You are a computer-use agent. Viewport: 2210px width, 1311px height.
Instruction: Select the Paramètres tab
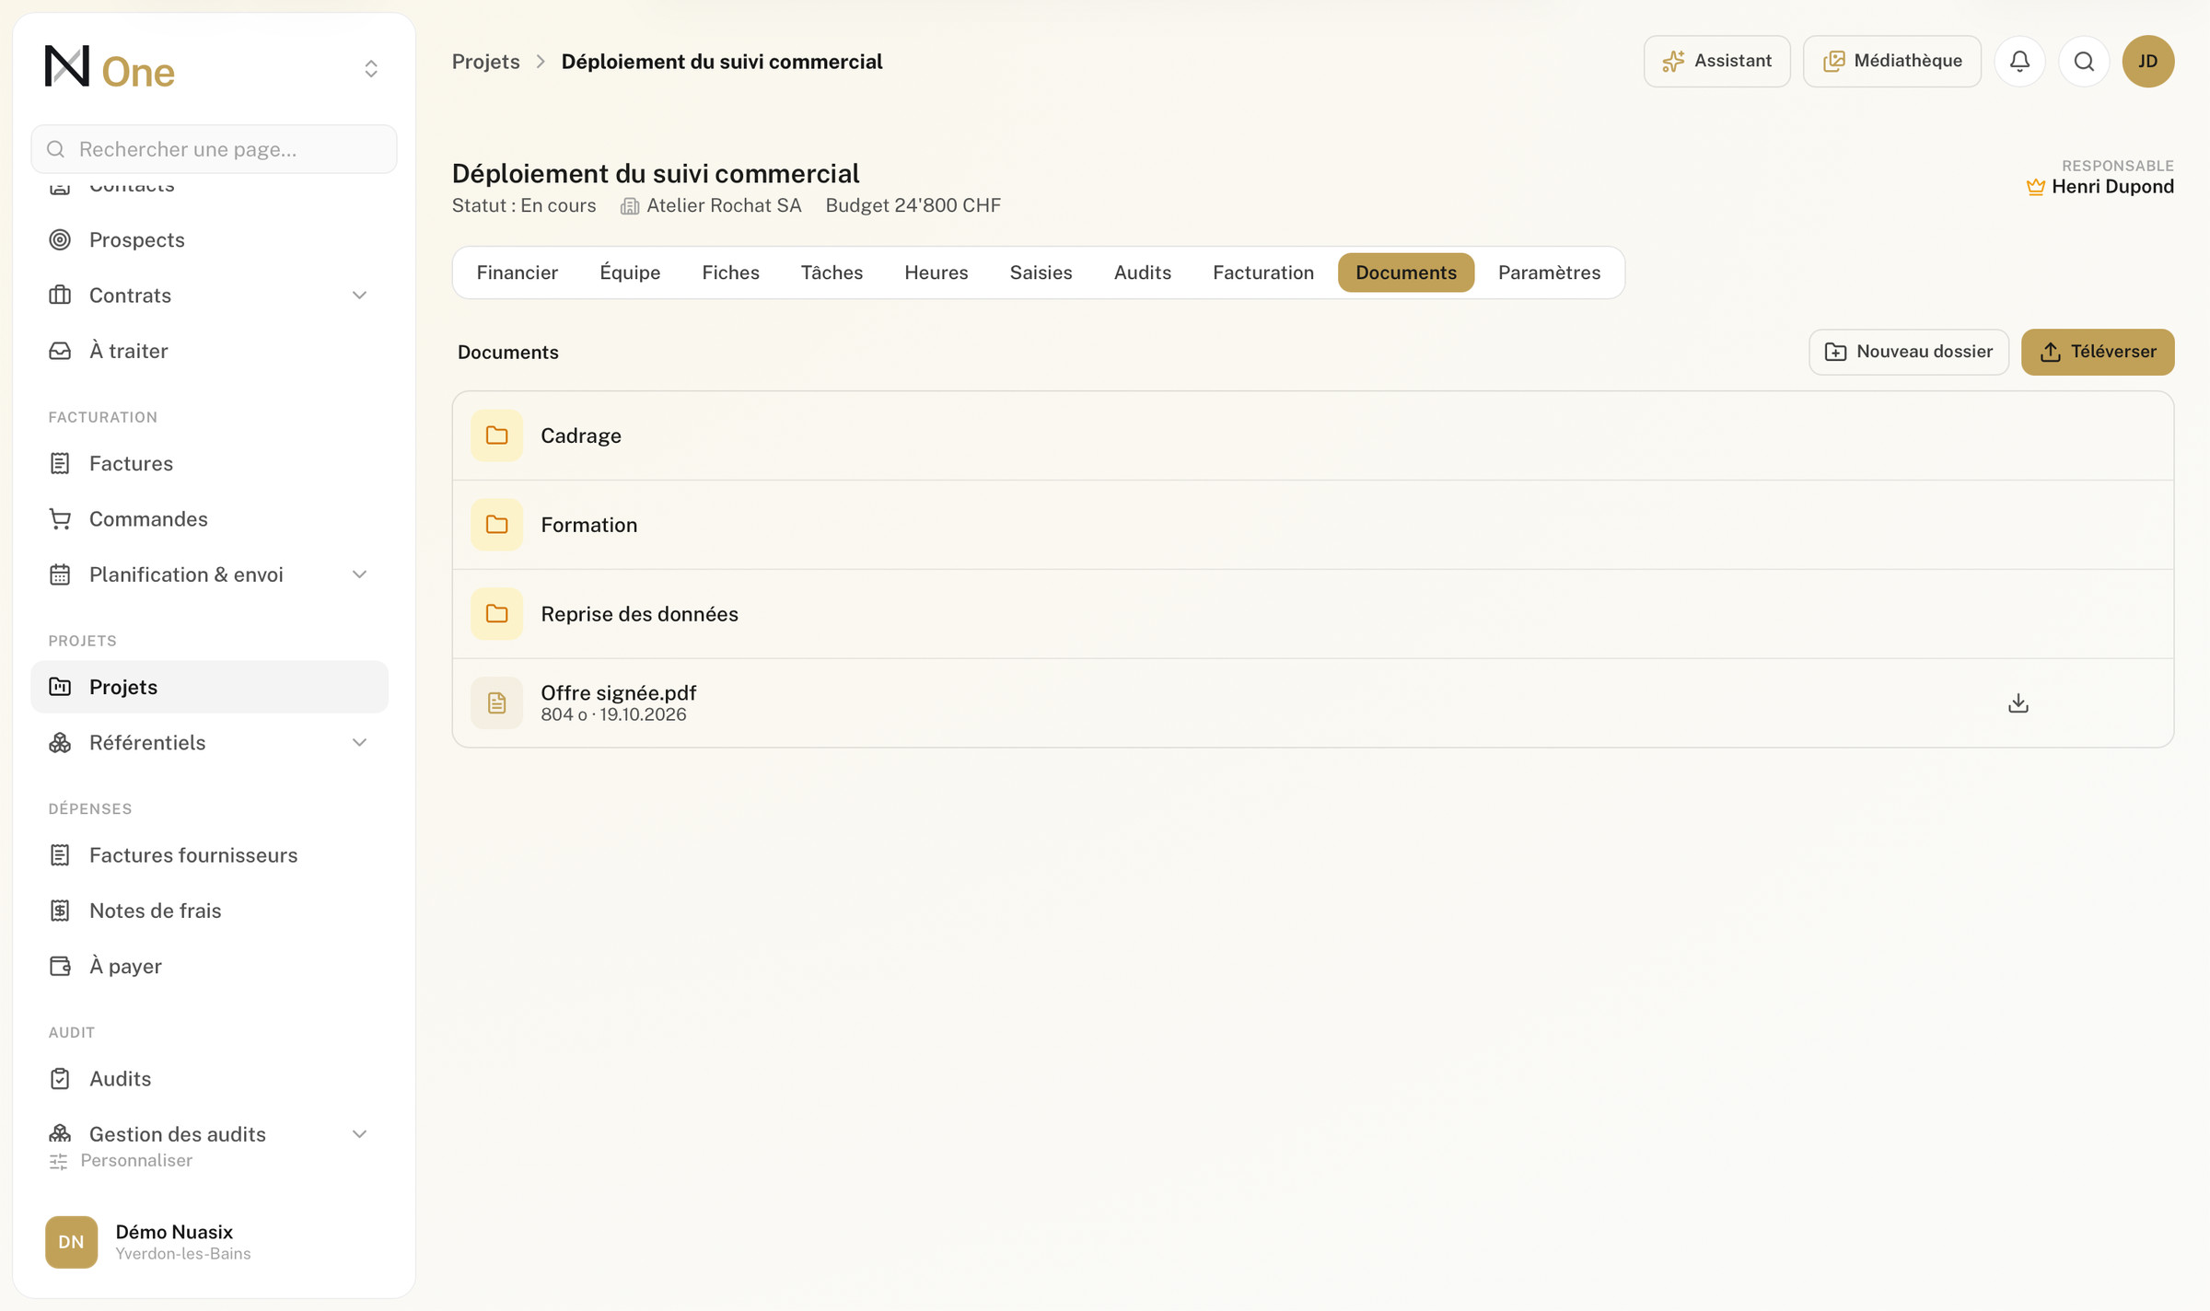1549,273
